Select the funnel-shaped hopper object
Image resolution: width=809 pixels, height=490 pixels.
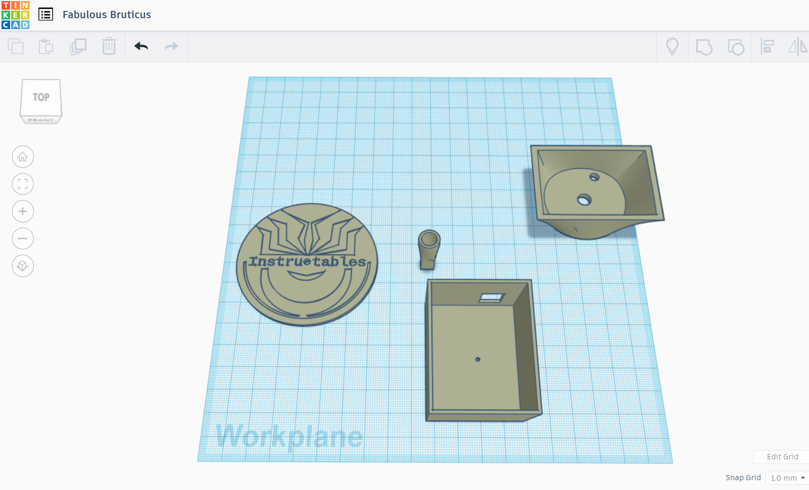point(596,191)
